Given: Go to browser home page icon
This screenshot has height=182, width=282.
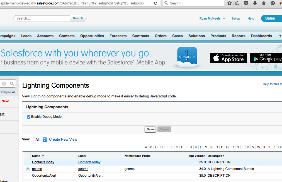Looking at the screenshot, I should point(264,3).
